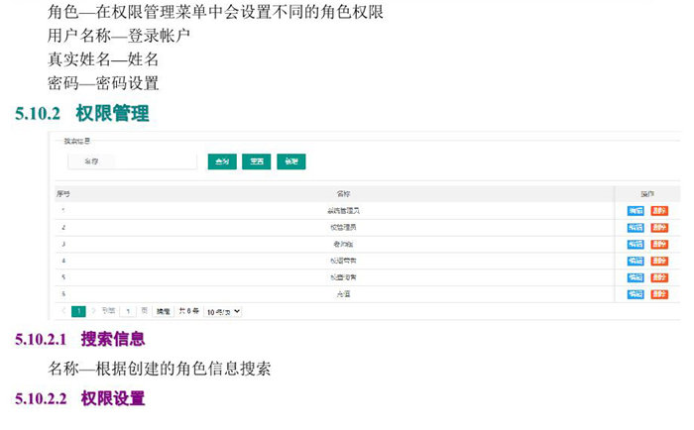Delete the role in row 1
Image resolution: width=694 pixels, height=430 pixels.
659,210
